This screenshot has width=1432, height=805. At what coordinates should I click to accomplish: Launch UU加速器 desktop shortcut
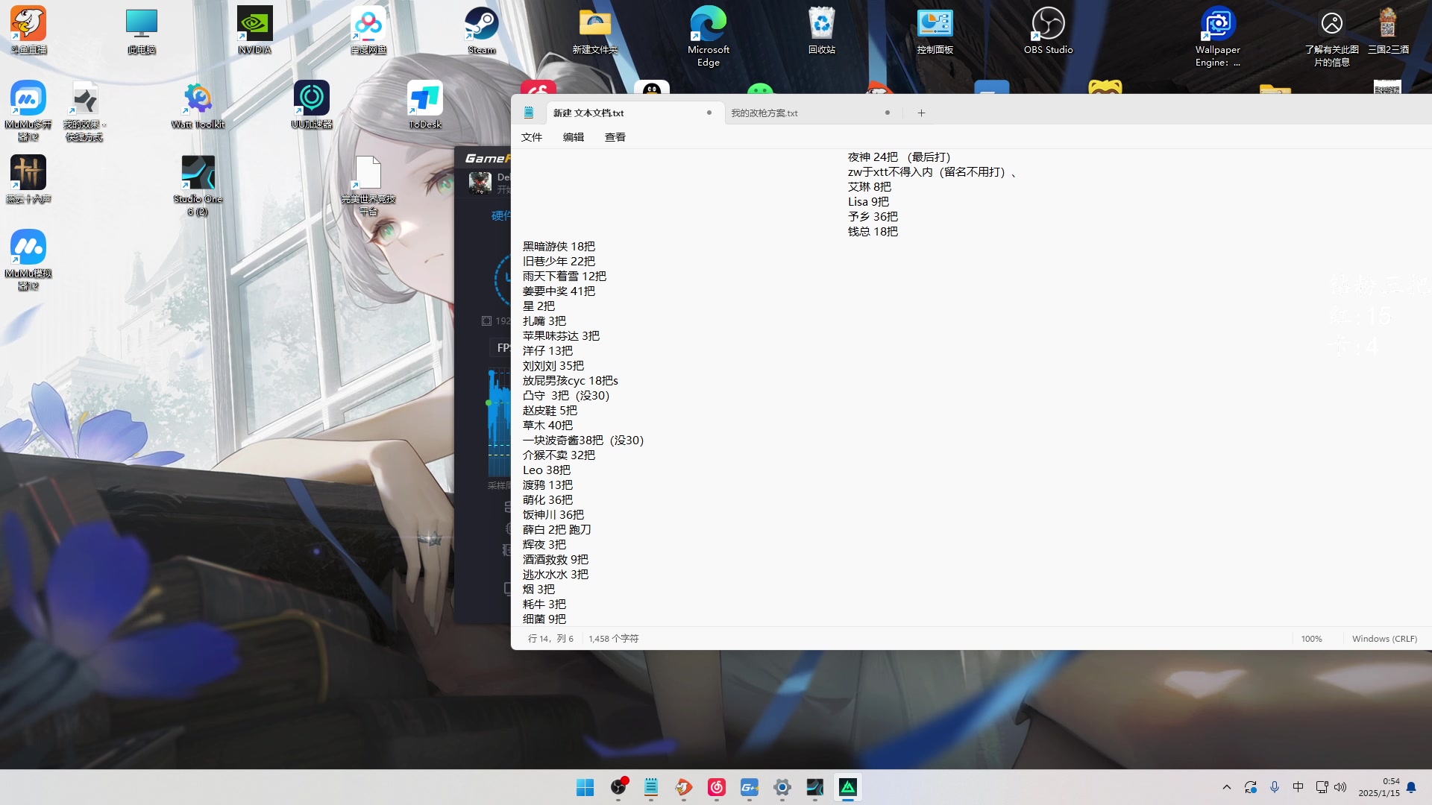[312, 104]
